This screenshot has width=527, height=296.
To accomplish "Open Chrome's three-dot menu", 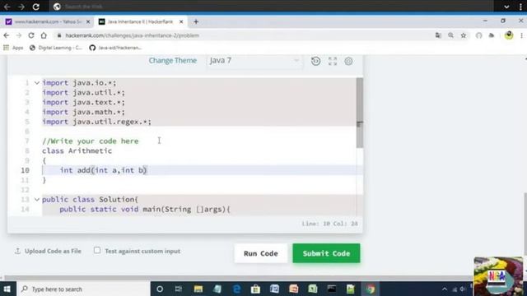I will (x=521, y=35).
